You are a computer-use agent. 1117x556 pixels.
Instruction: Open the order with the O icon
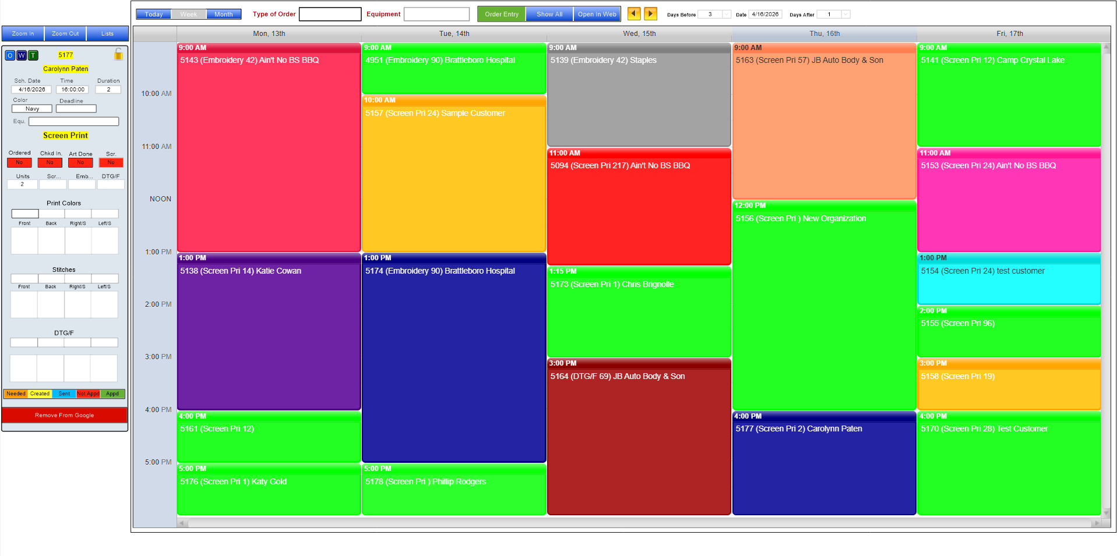[9, 55]
